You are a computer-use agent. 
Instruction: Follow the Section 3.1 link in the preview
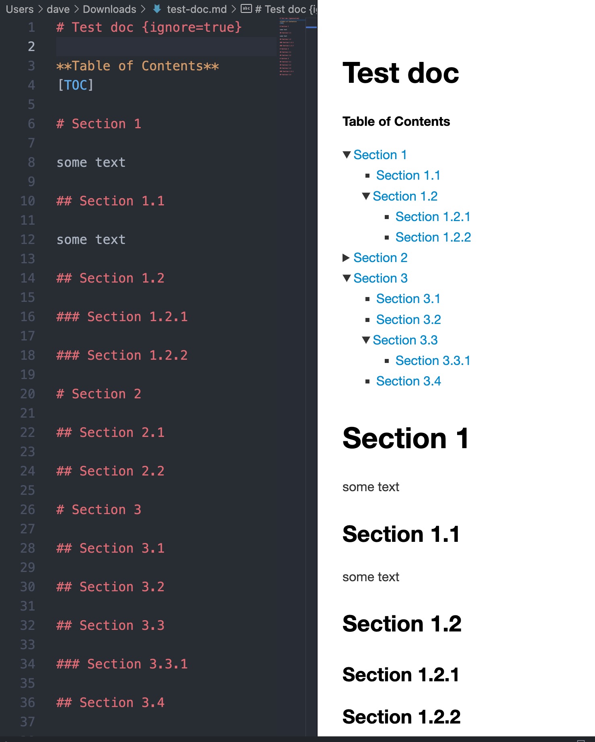click(408, 299)
